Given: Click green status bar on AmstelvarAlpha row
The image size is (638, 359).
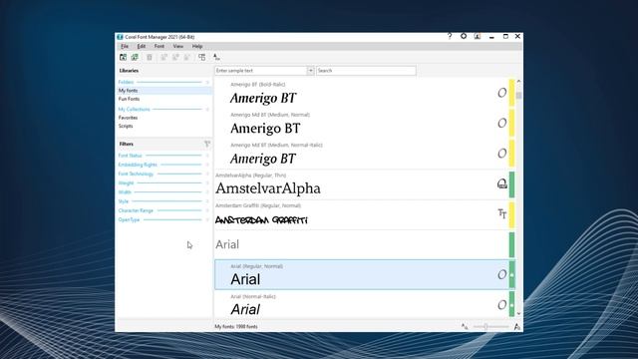Looking at the screenshot, I should 511,184.
